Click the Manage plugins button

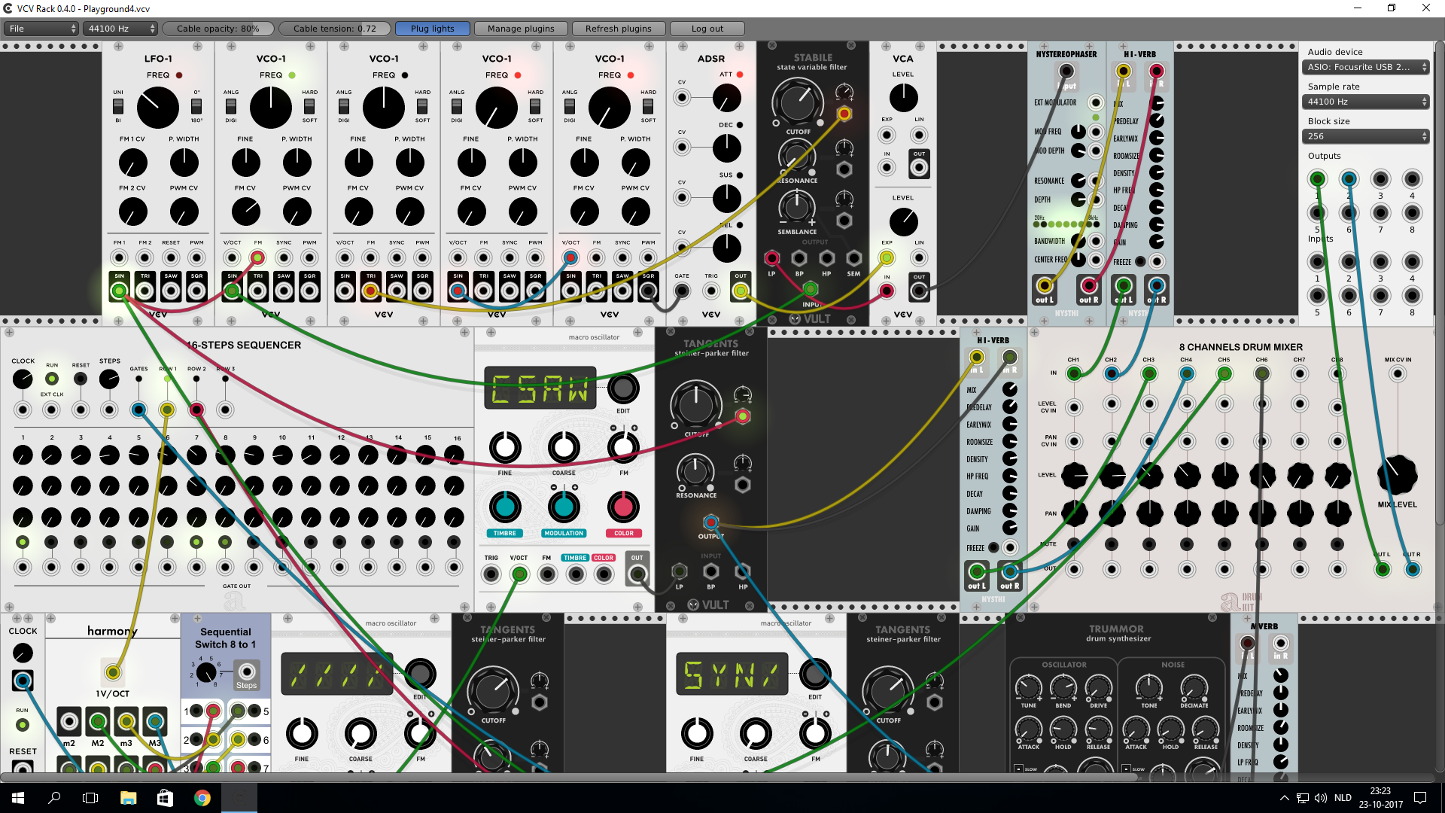(521, 29)
